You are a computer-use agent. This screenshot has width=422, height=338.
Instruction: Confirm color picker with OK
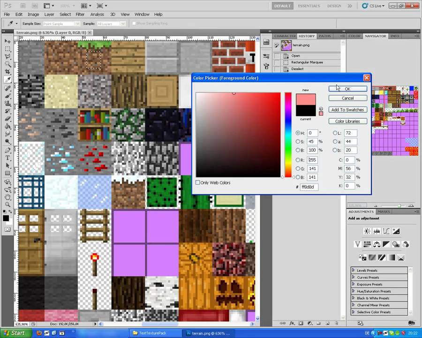(x=348, y=89)
